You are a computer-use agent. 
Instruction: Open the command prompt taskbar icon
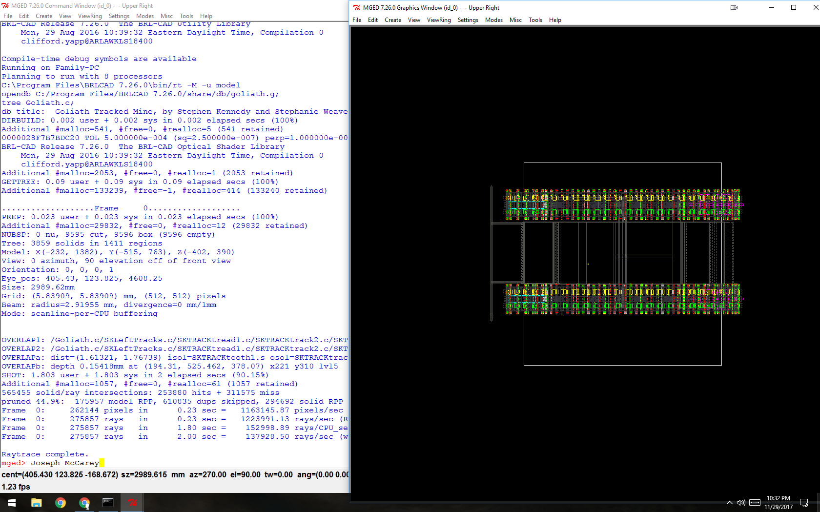point(108,503)
